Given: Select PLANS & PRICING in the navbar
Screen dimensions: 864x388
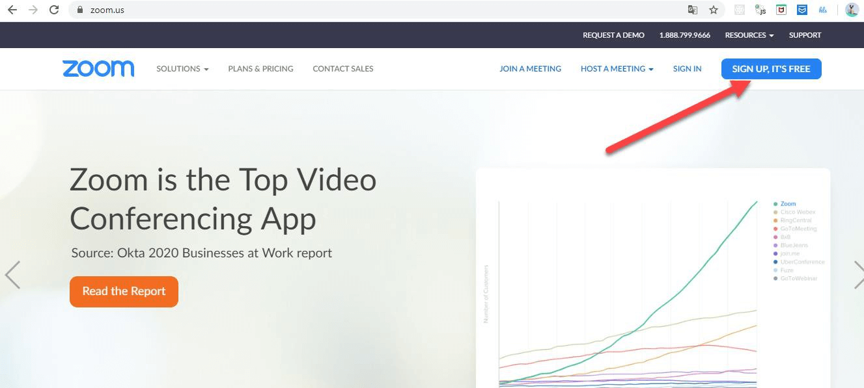Looking at the screenshot, I should tap(260, 68).
